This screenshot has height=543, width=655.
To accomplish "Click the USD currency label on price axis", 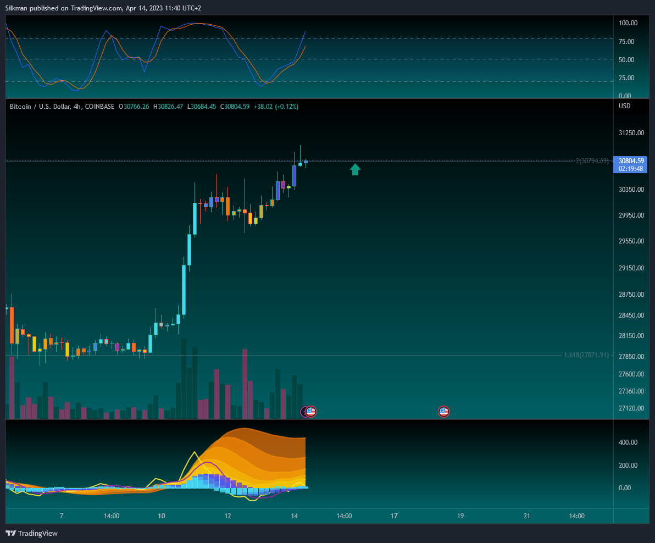I will point(625,106).
